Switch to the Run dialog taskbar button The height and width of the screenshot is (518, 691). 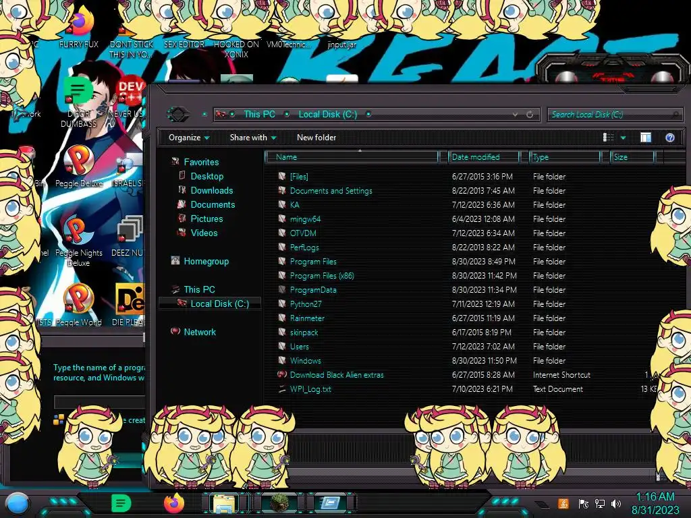pos(331,503)
